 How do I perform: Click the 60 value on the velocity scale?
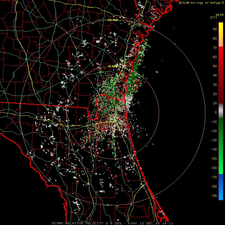[x=215, y=57]
